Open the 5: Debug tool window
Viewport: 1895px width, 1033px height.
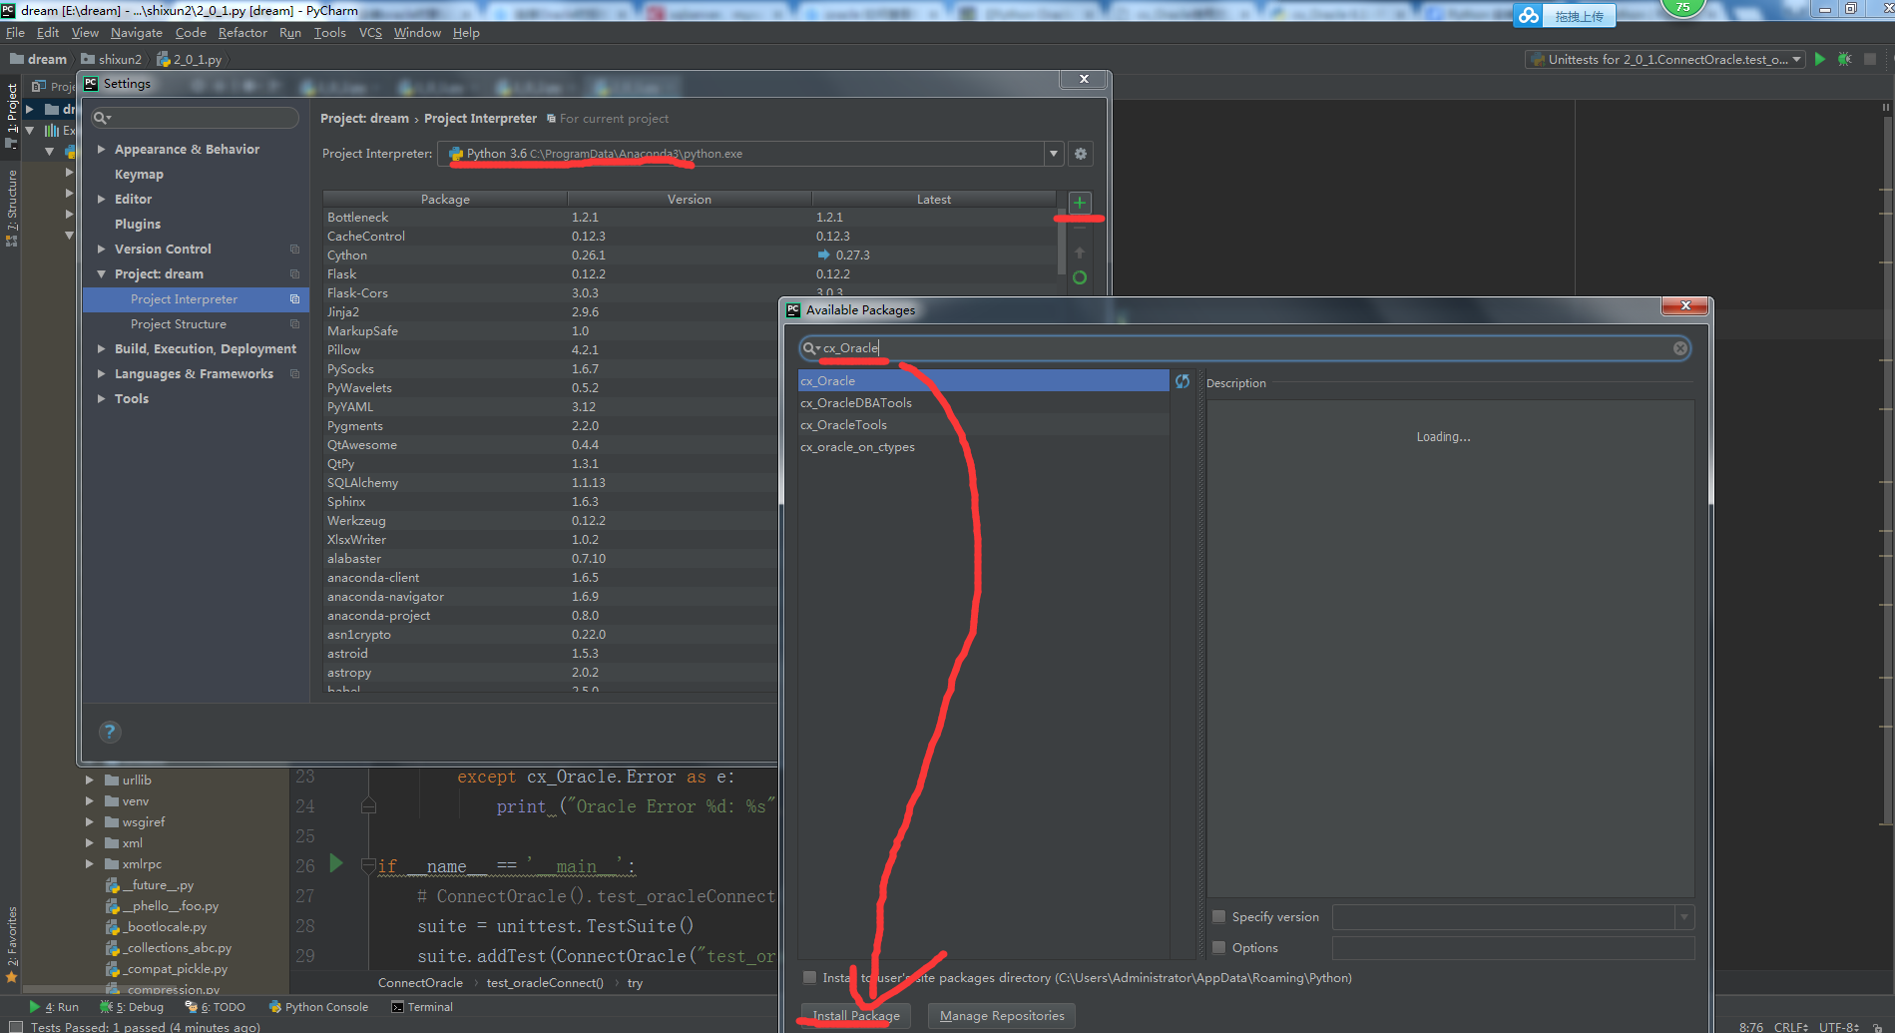(132, 1007)
